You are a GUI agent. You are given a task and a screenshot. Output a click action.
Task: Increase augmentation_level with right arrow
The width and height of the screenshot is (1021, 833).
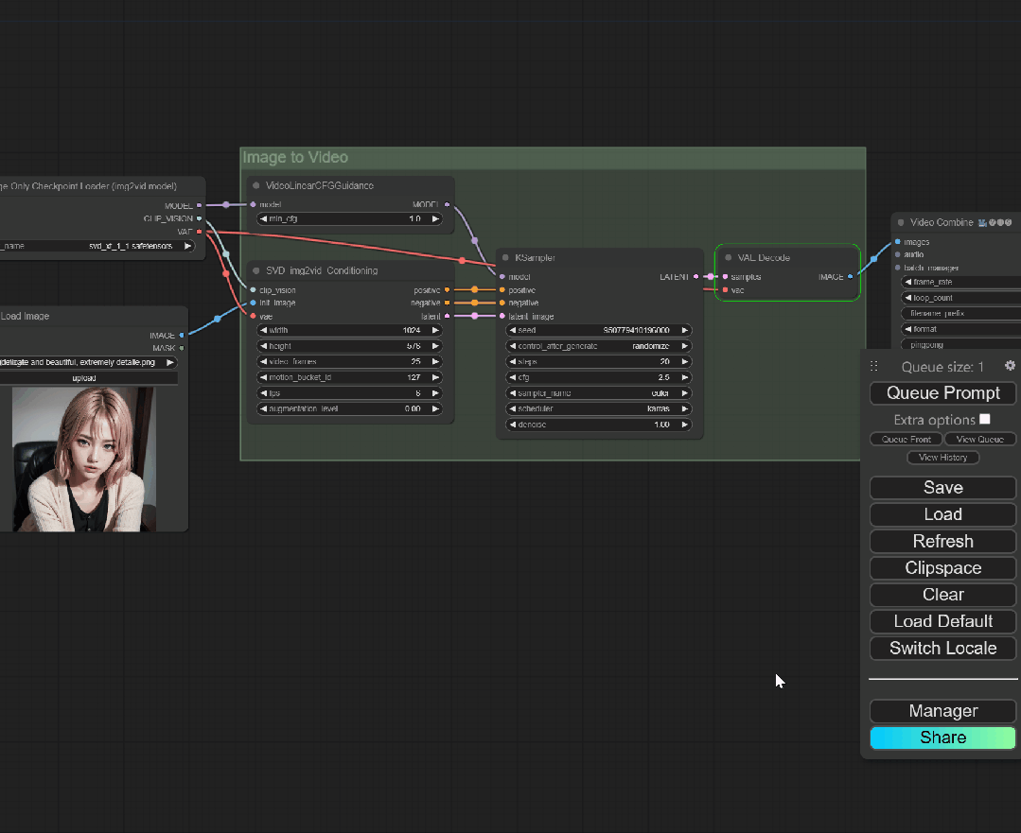pyautogui.click(x=435, y=408)
